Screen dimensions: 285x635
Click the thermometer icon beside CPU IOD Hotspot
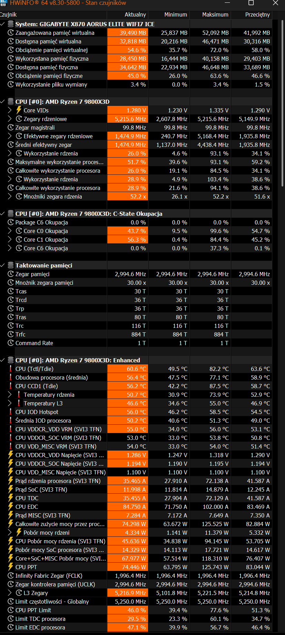coord(11,412)
